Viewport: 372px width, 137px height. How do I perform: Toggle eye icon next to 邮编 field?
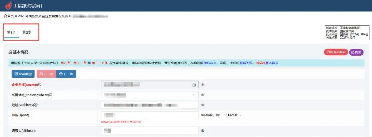(x=203, y=115)
